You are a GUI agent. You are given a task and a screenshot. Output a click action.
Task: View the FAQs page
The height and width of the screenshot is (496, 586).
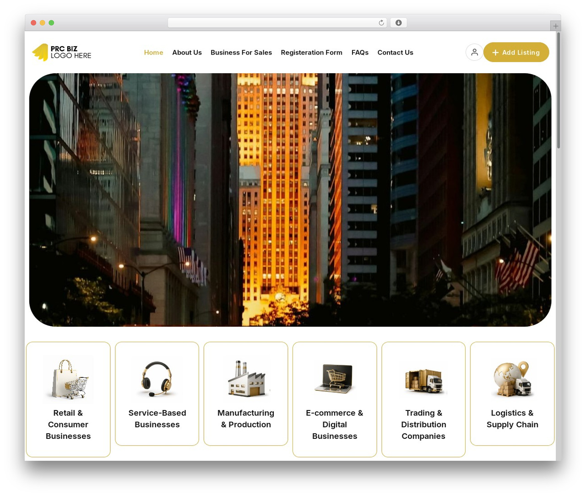(x=360, y=53)
